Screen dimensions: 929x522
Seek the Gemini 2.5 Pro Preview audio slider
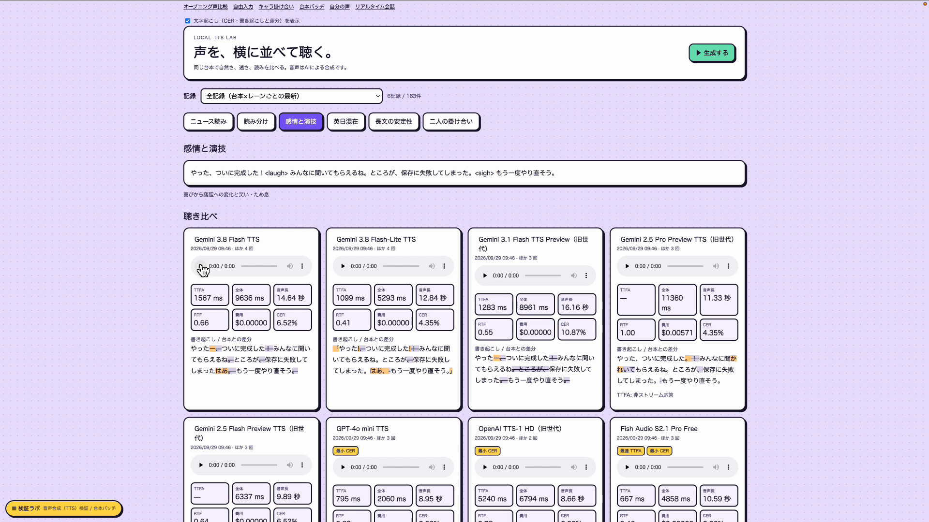[685, 266]
